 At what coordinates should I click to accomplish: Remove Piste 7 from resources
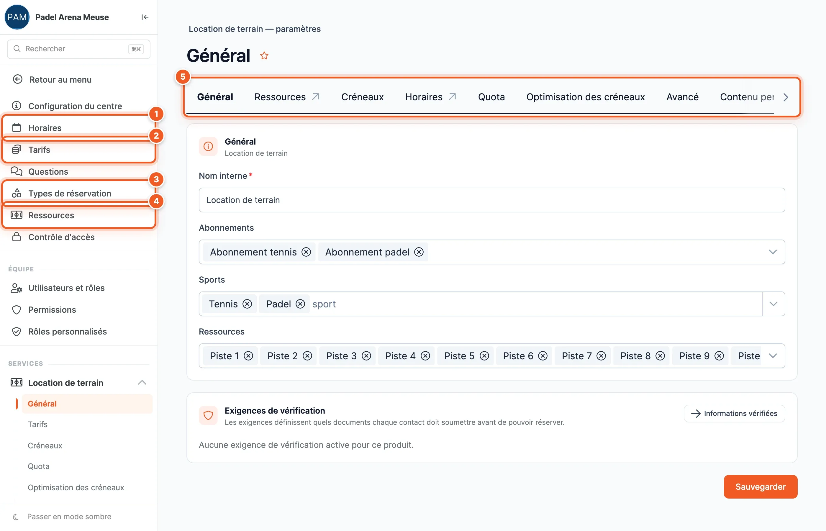click(601, 355)
